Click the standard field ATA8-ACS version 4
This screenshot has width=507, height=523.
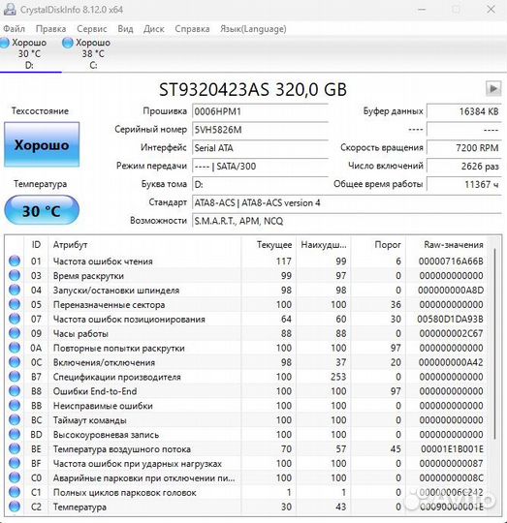347,202
